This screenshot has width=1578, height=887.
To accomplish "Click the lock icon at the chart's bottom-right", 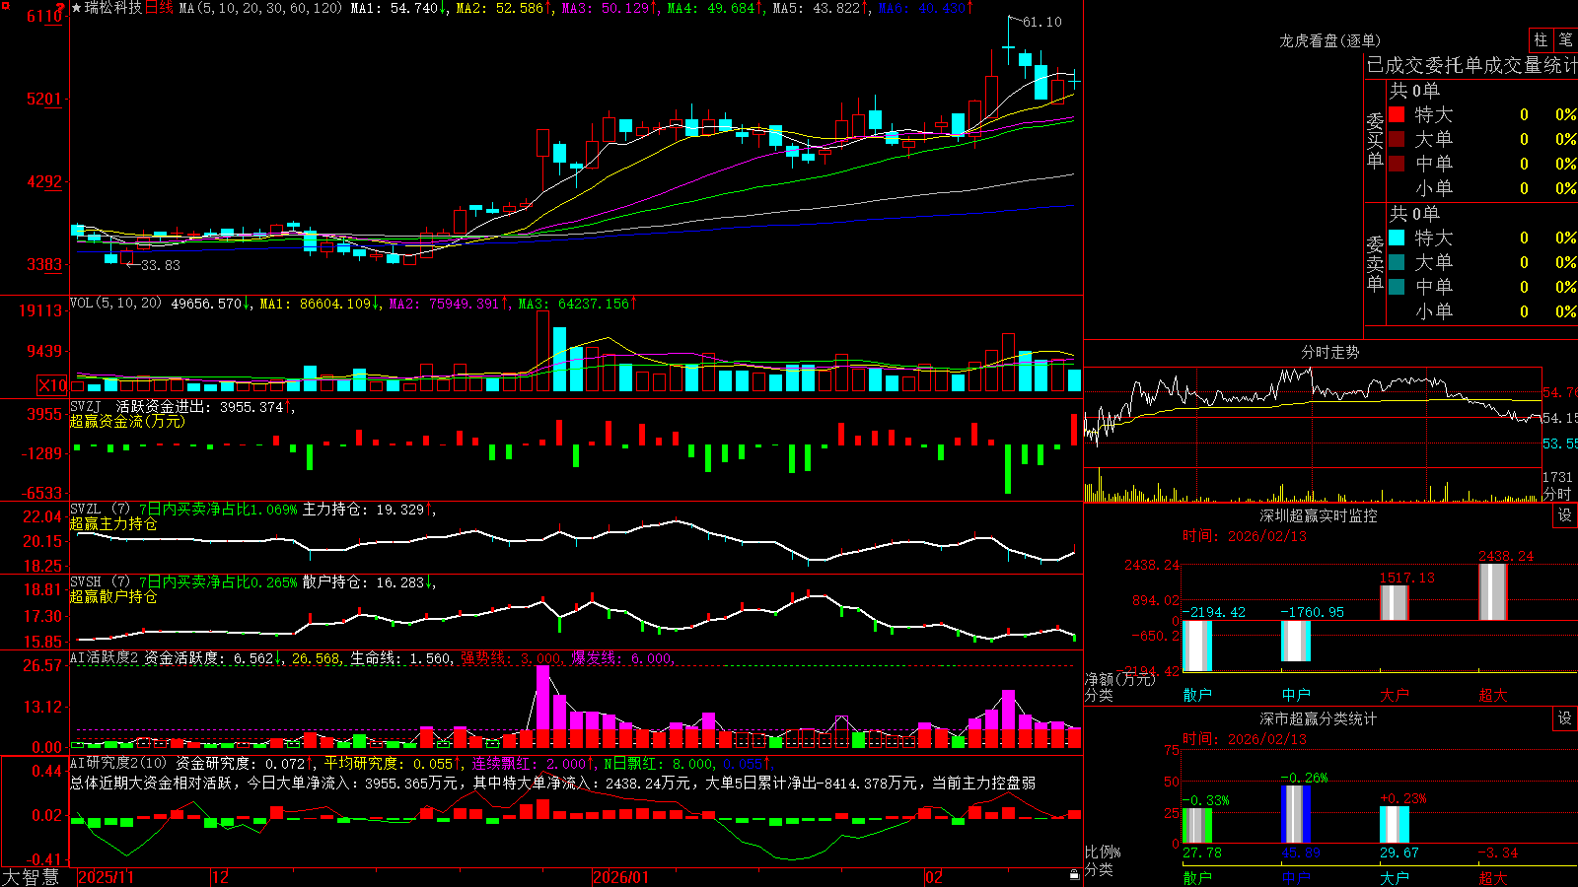I will [1074, 875].
